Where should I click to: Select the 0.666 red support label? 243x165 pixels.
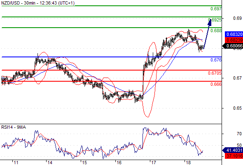coord(216,84)
